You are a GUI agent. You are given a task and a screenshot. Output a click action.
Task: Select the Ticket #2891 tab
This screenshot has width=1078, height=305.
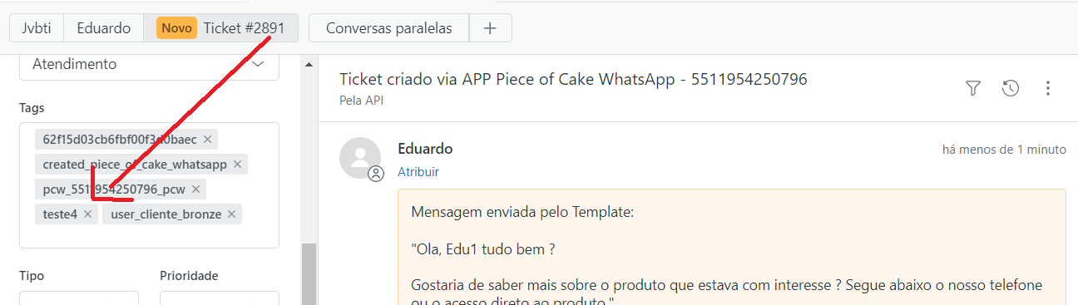[x=221, y=27]
